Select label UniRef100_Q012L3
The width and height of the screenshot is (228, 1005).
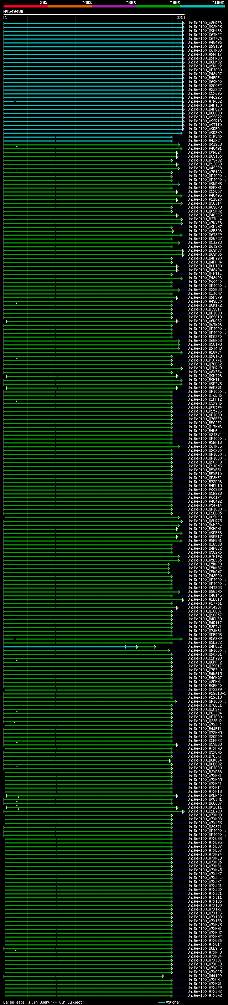(x=204, y=144)
